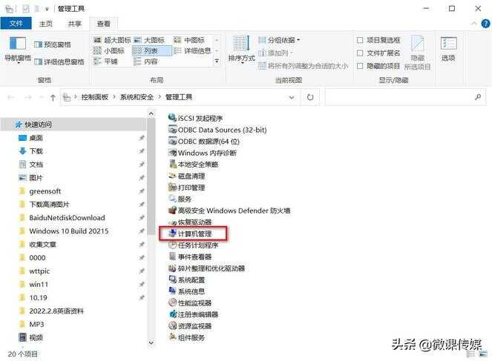492x361 pixels.
Task: Choose 内容 layout
Action: (x=145, y=61)
